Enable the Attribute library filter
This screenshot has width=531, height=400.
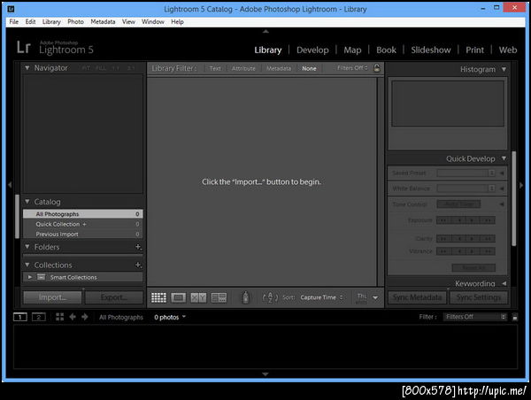(x=243, y=68)
